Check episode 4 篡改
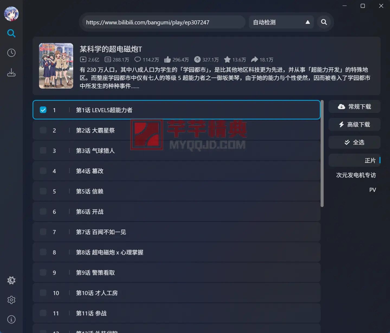The image size is (390, 333). click(43, 171)
